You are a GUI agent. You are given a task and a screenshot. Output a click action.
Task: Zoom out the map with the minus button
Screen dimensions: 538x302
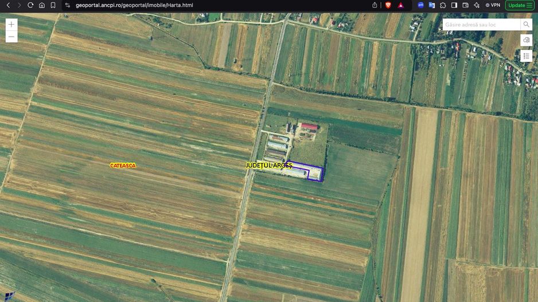coord(11,37)
